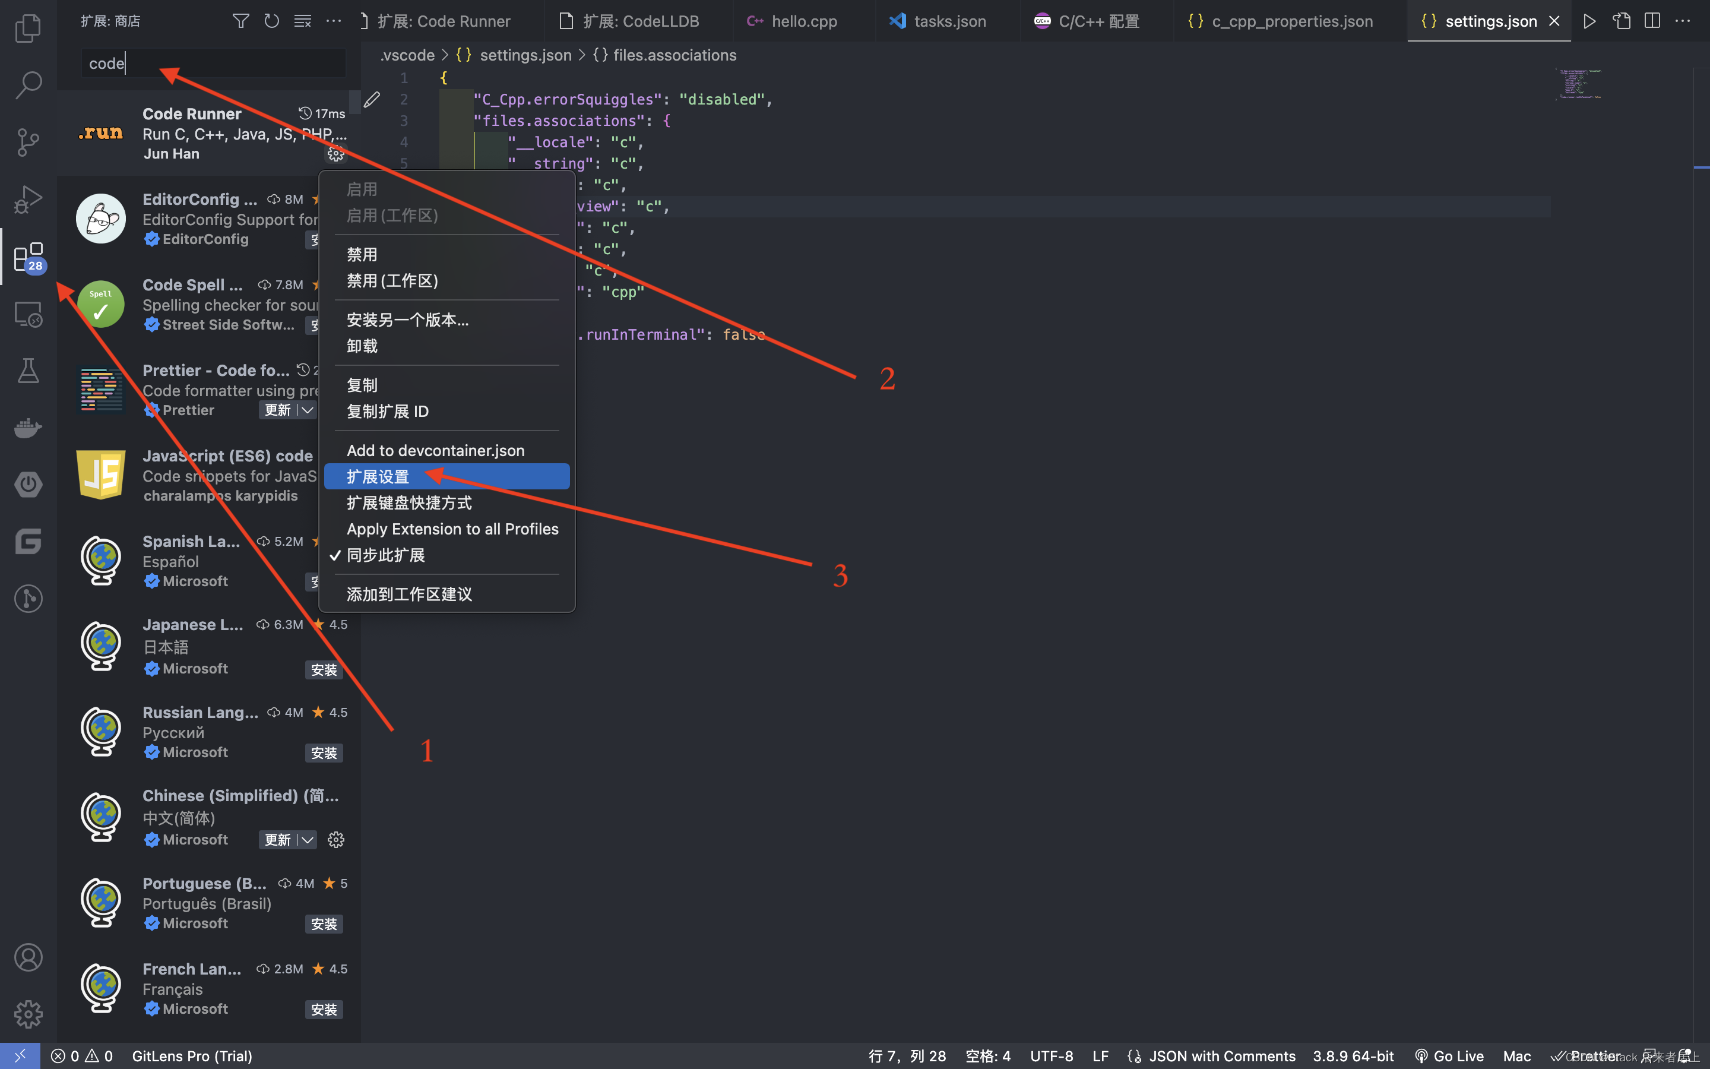Select the Code Runner extension entry
1710x1069 pixels.
click(208, 133)
